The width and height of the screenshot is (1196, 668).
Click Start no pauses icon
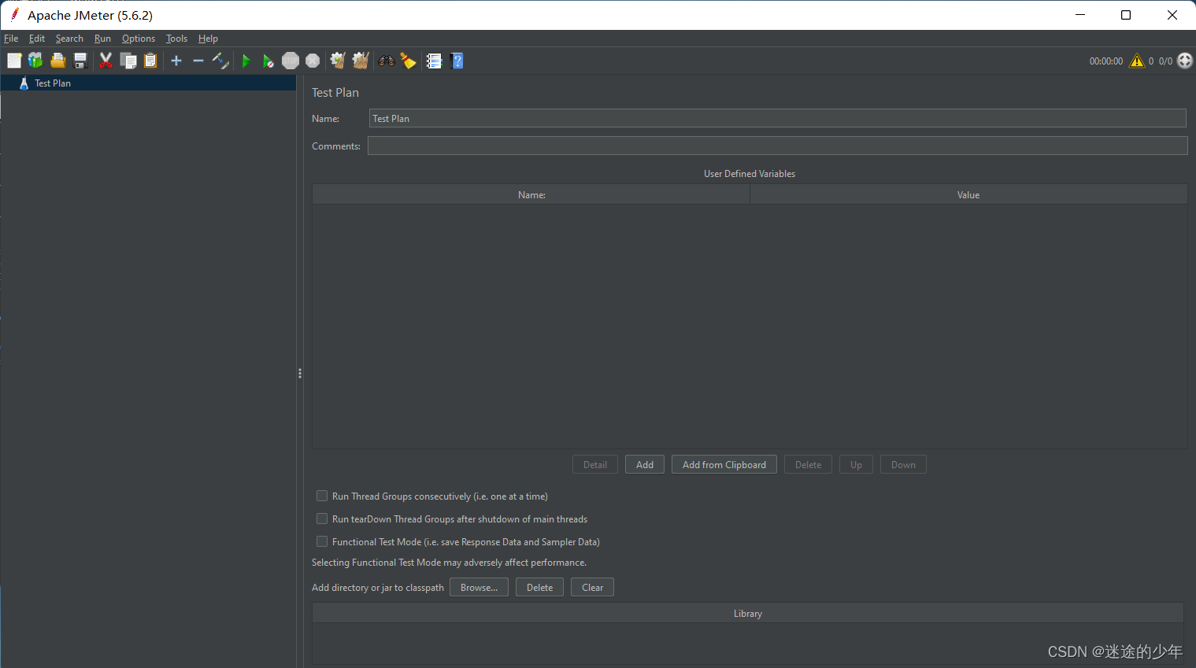[268, 61]
